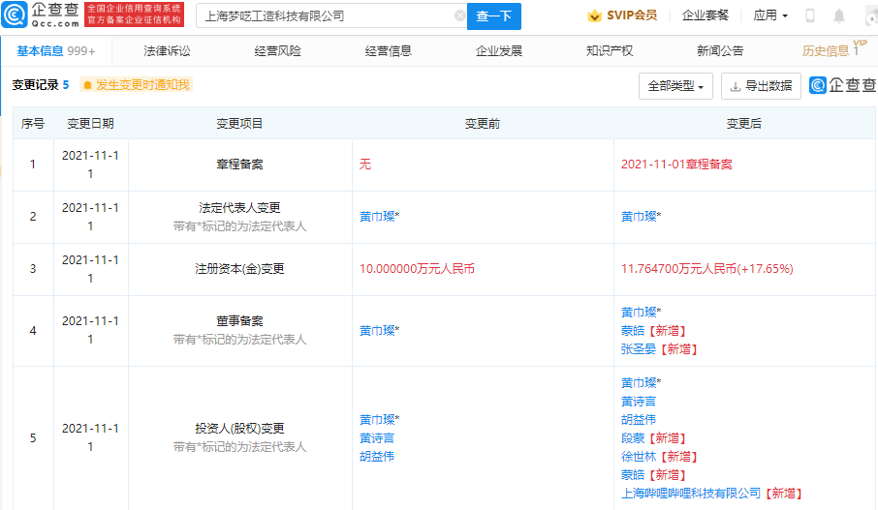Click the 变更项目 column header
Image resolution: width=878 pixels, height=510 pixels.
(239, 124)
